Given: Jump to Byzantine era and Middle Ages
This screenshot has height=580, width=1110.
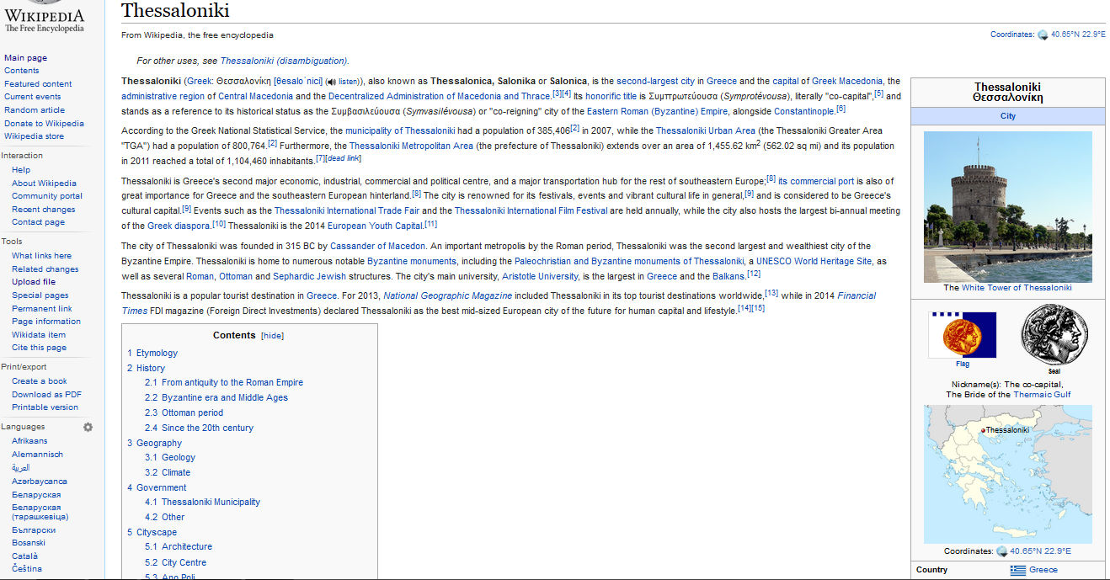Looking at the screenshot, I should pos(225,398).
